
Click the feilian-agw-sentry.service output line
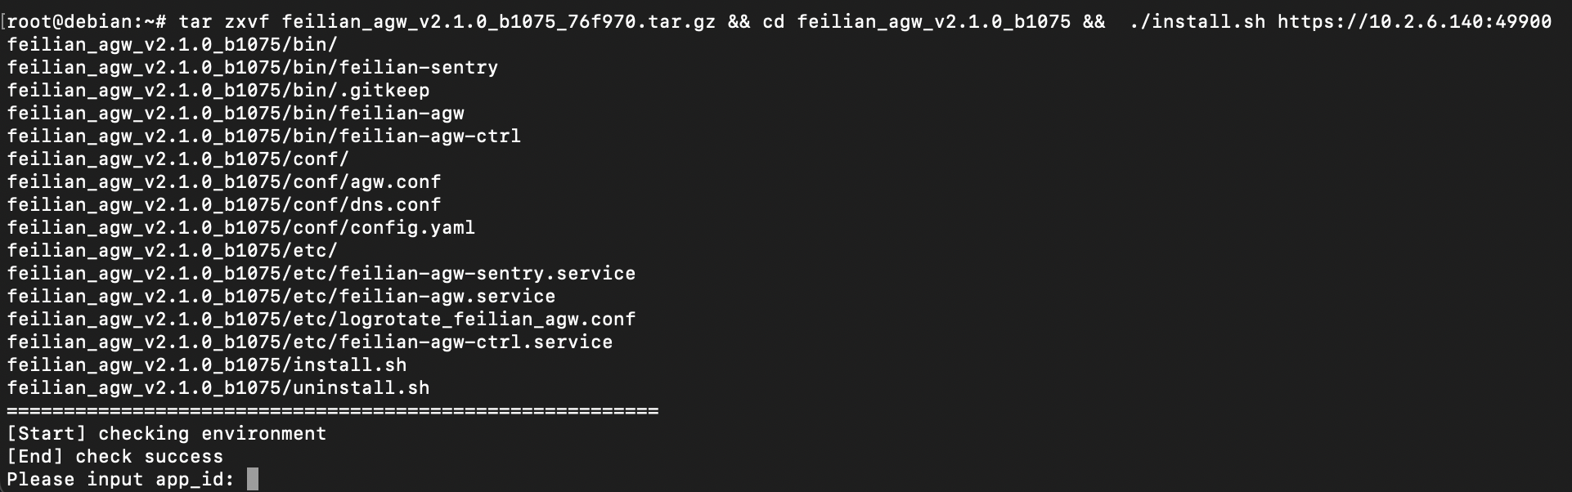point(321,274)
